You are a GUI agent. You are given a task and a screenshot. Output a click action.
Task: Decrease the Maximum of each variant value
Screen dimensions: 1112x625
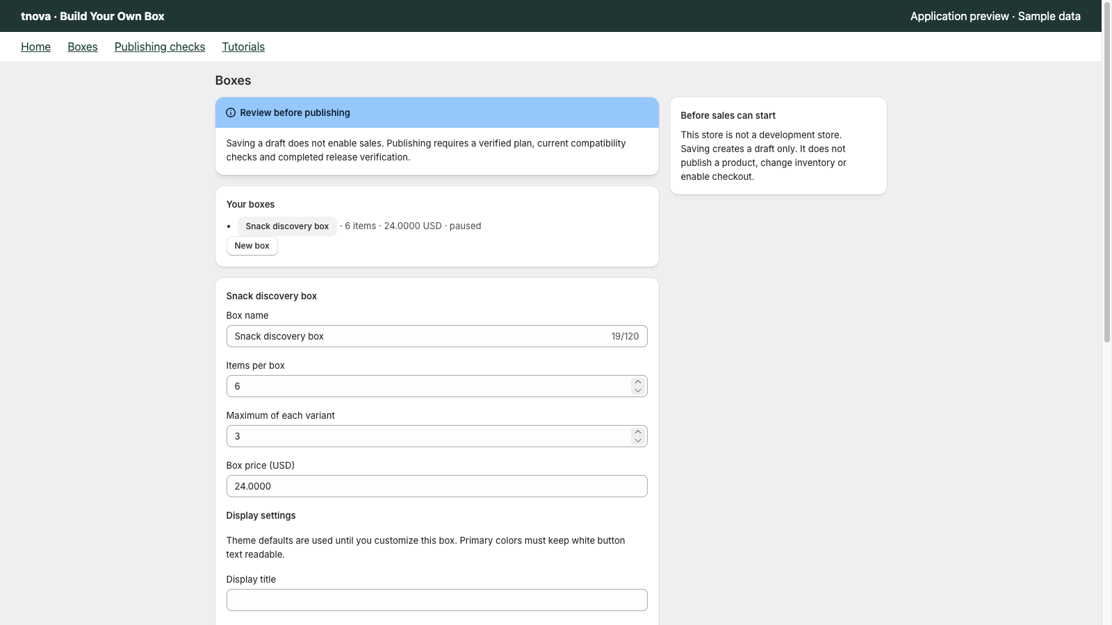[638, 440]
